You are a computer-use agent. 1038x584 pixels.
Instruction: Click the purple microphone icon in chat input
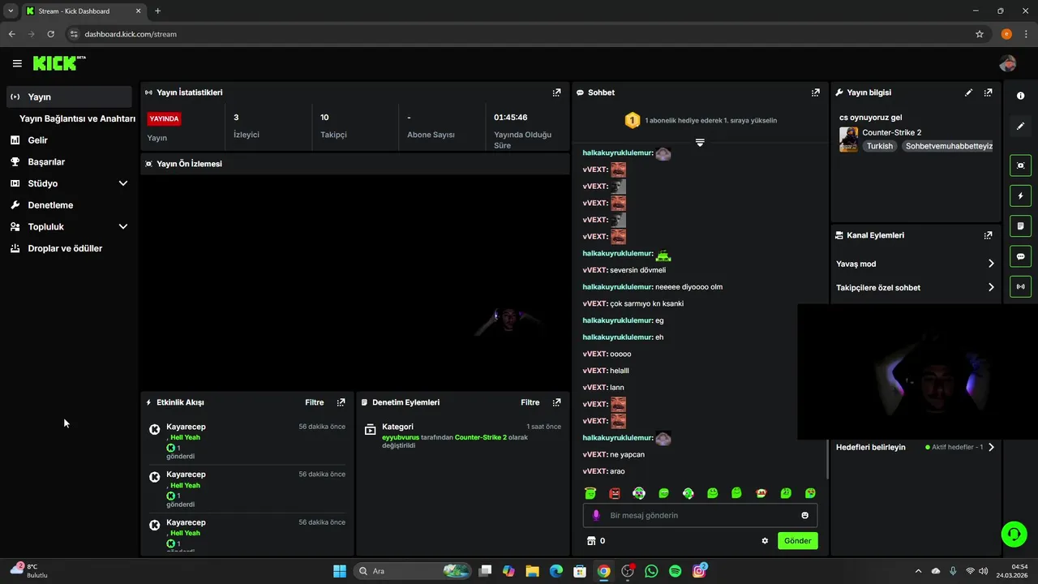(x=596, y=515)
